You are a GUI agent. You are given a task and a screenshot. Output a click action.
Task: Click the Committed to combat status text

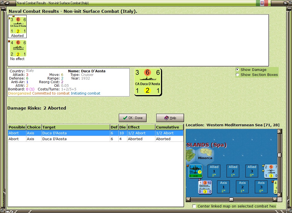point(51,93)
